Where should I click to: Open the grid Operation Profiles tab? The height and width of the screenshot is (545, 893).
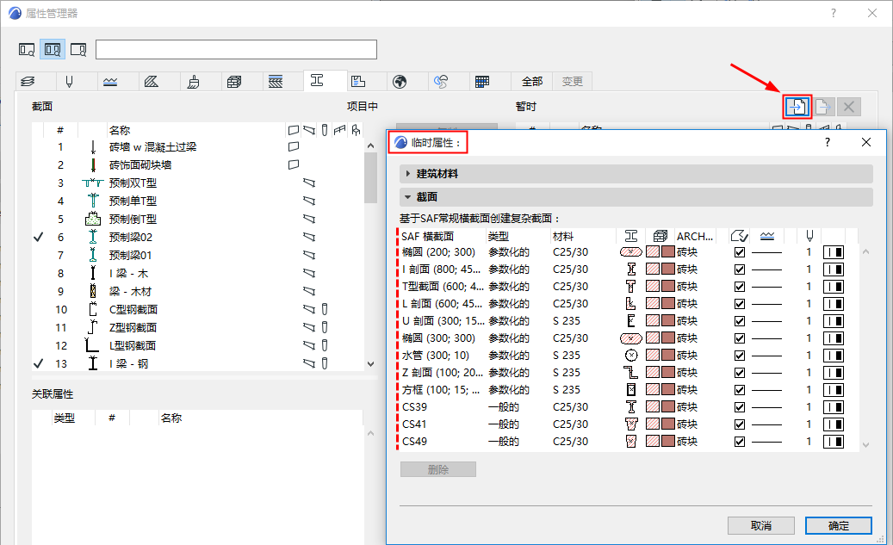[482, 82]
